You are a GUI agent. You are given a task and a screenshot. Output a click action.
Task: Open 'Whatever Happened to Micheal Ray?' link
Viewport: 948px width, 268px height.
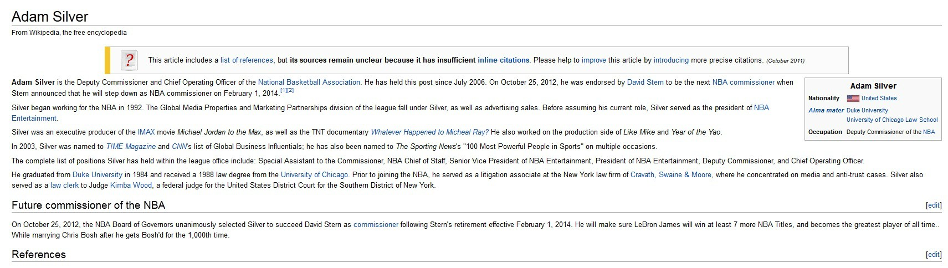click(x=430, y=132)
